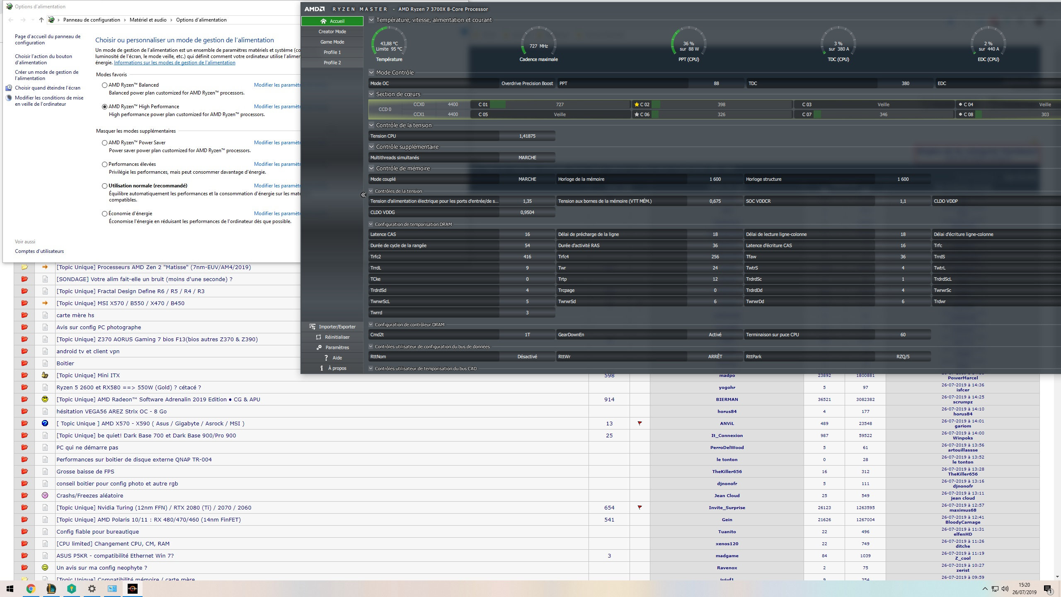Collapse Configuration de contrôleur DRAM section
Screen dimensions: 1061x597
pyautogui.click(x=371, y=325)
